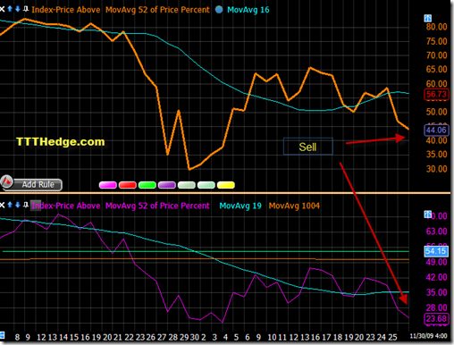454x345 pixels.
Task: Click the blue icon at bottom-left corner
Action: coord(2,335)
